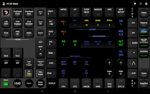Click the DA side key
This screenshot has width=150, height=94.
coord(132,23)
